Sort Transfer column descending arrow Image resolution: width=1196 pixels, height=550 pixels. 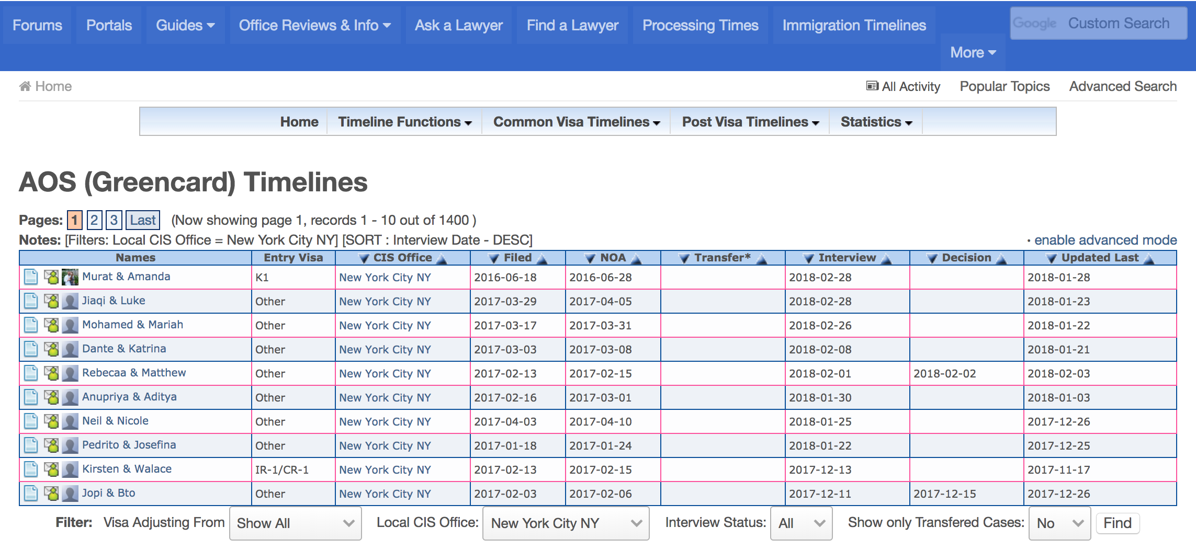(x=684, y=258)
